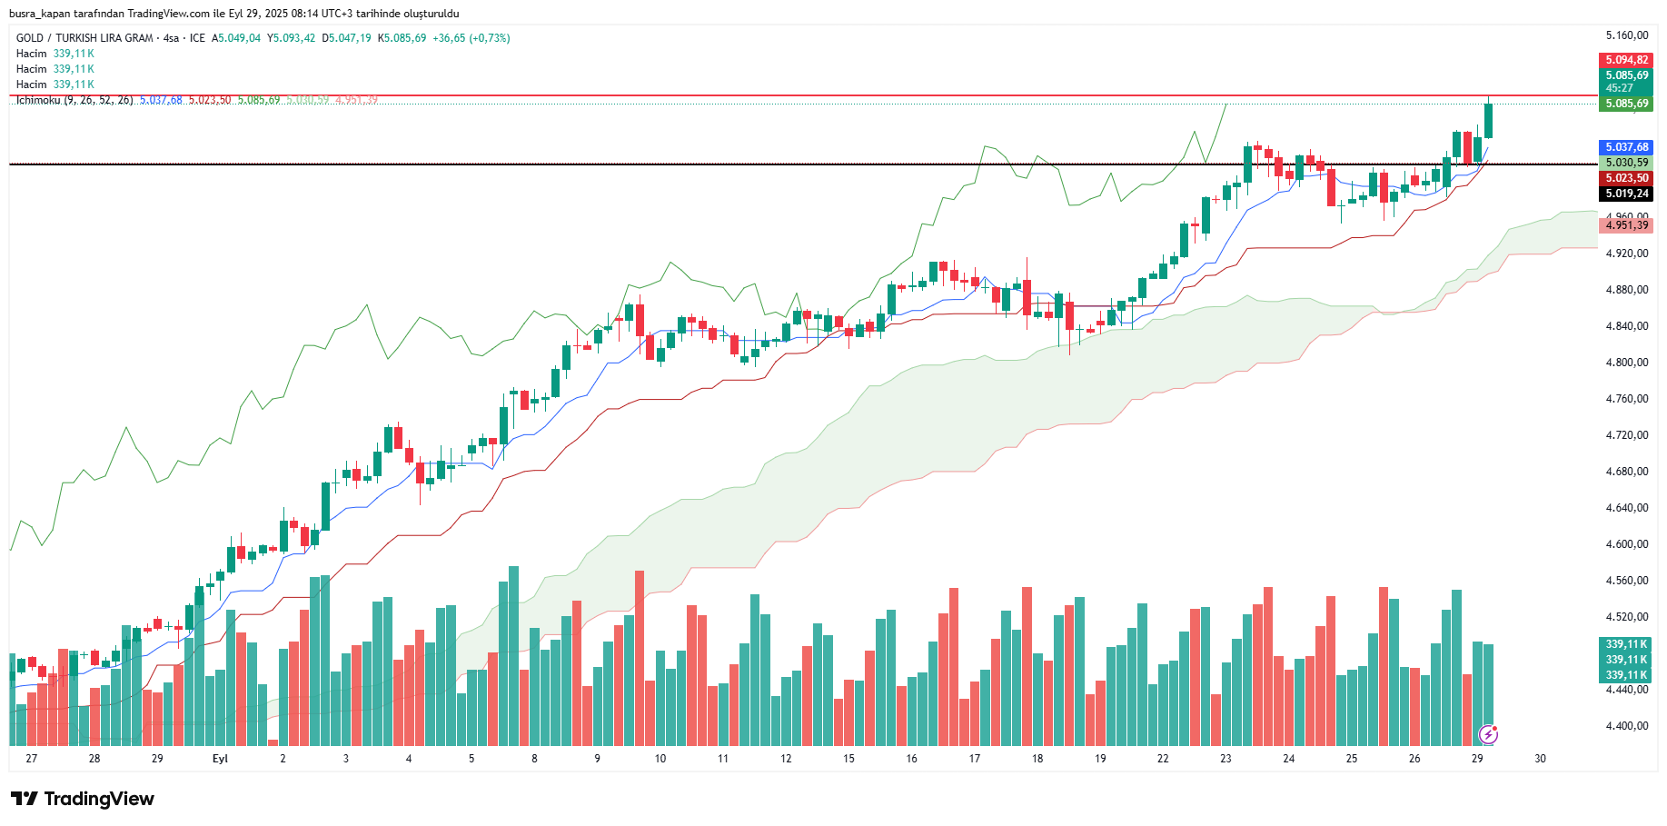Click the Eyl month label on time axis
The height and width of the screenshot is (826, 1667).
point(220,759)
